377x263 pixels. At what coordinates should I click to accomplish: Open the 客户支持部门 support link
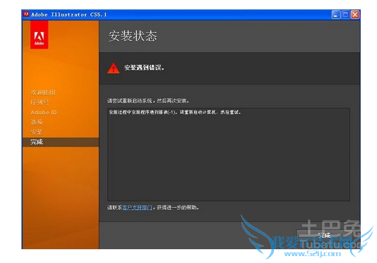pyautogui.click(x=137, y=208)
